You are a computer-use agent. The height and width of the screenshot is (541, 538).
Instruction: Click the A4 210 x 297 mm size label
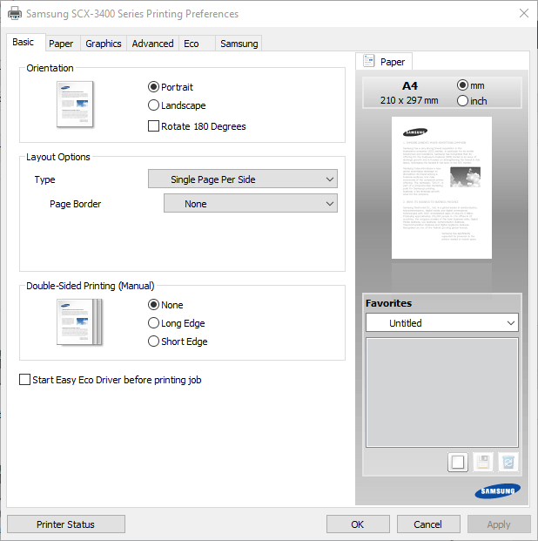[409, 93]
